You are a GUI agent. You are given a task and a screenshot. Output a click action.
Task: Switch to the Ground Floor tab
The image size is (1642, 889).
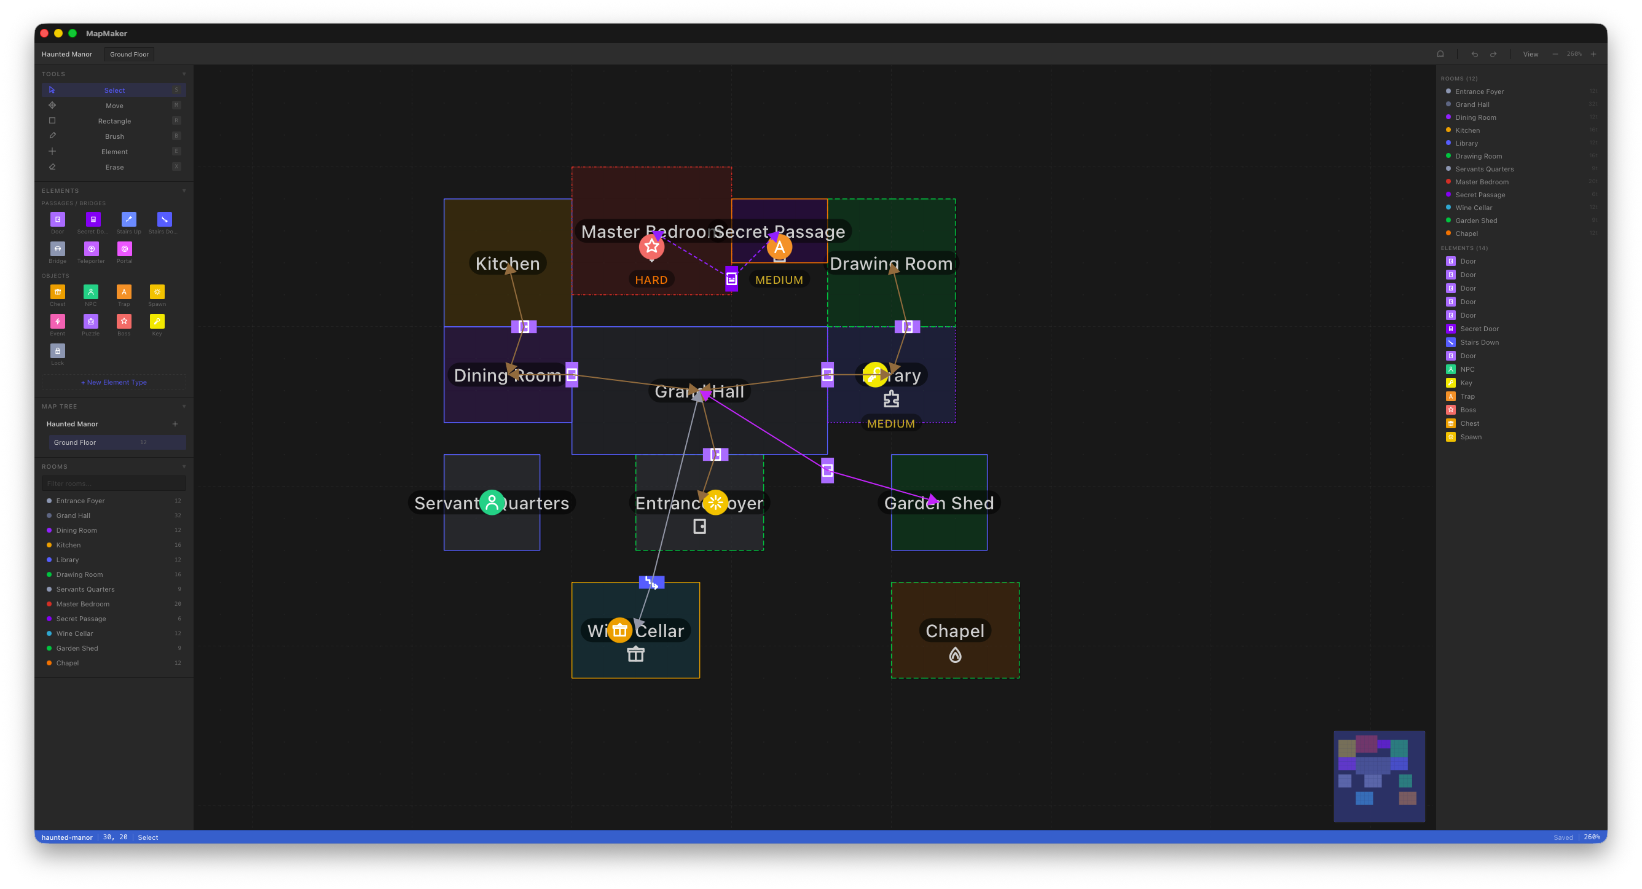129,54
